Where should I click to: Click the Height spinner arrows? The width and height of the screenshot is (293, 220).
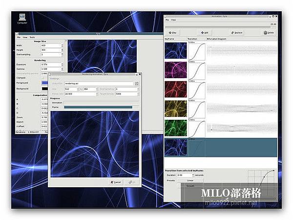62,50
